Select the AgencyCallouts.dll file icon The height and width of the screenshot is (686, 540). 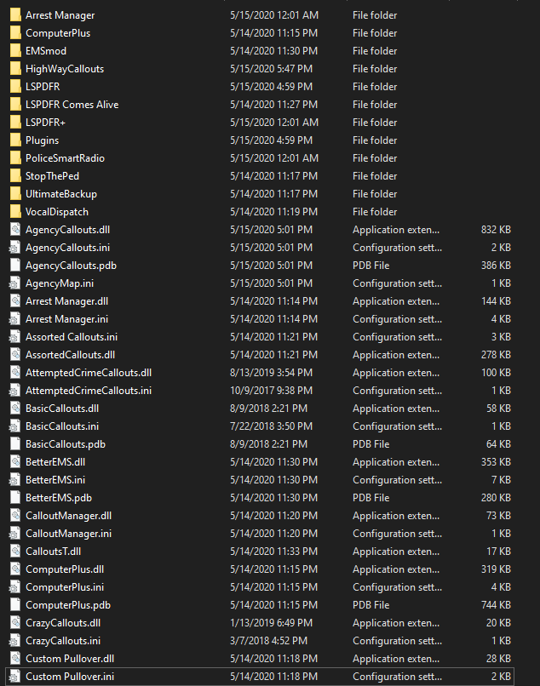[15, 230]
